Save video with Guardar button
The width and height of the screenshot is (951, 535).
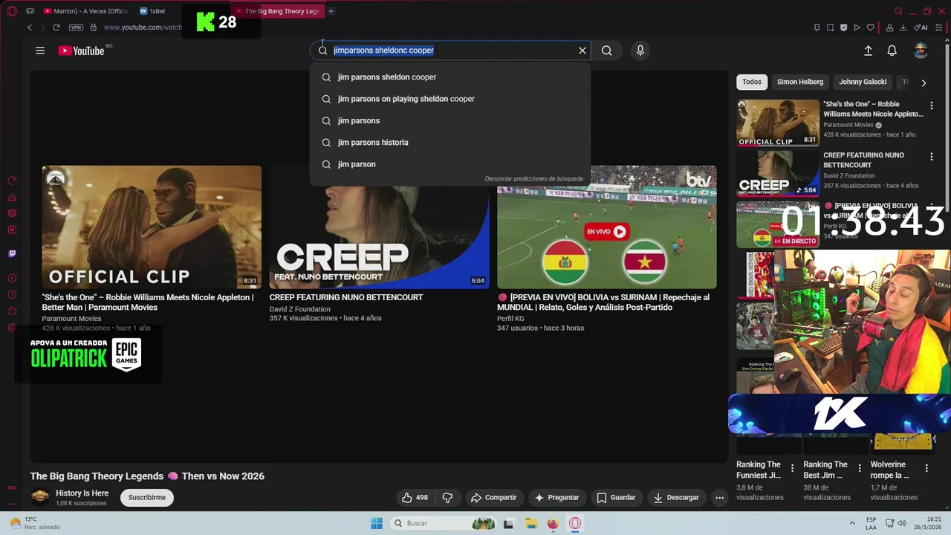[617, 497]
